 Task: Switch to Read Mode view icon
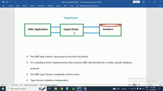point(130,85)
